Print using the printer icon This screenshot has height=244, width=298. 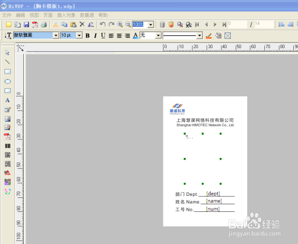point(43,24)
